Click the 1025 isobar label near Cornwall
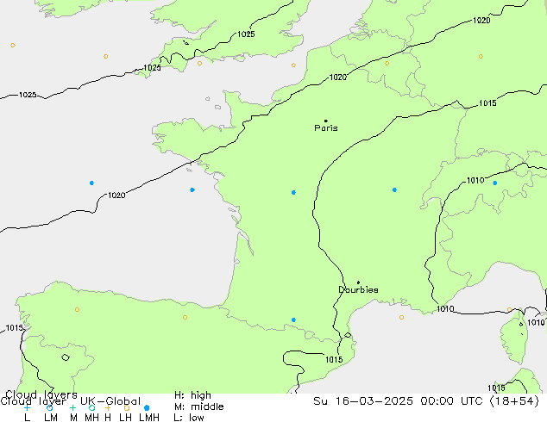Screen dimensions: 547x422 (x=152, y=68)
